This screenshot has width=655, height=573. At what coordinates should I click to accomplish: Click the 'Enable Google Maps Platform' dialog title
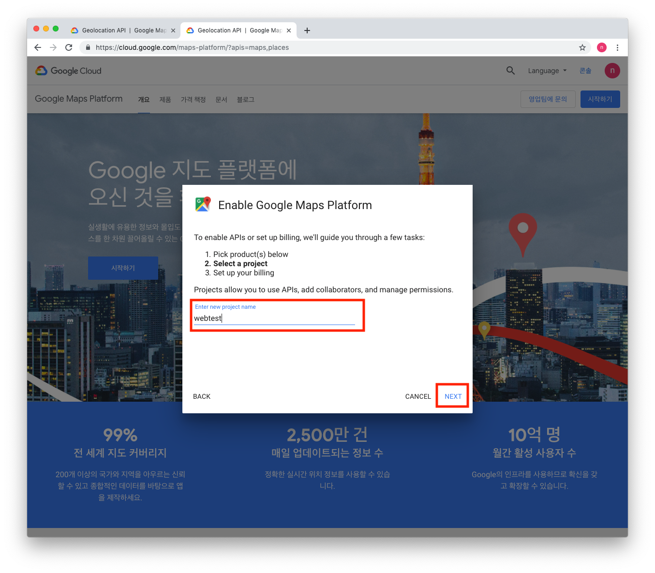click(295, 205)
